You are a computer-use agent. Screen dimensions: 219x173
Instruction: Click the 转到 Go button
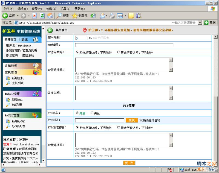210,22
